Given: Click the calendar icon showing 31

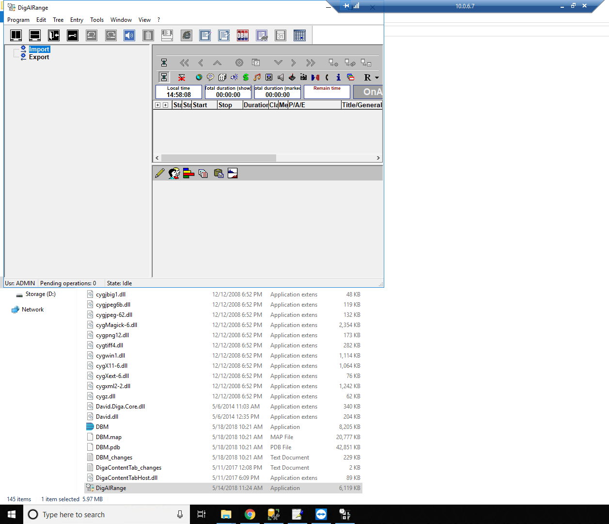Looking at the screenshot, I should [281, 35].
